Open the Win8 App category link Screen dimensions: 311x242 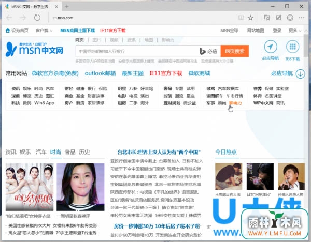(44, 103)
